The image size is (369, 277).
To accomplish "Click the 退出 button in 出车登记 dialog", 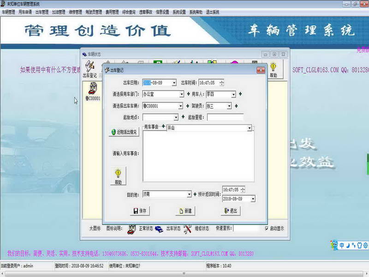I will 231,211.
